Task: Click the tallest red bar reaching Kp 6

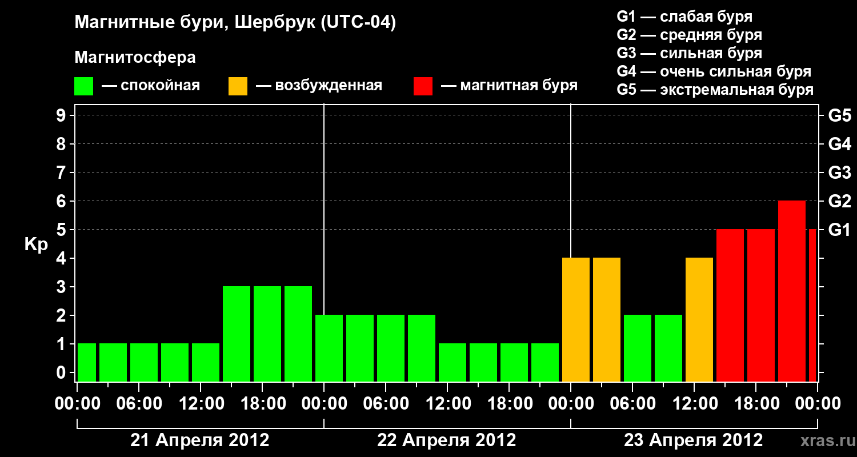Action: pyautogui.click(x=792, y=291)
